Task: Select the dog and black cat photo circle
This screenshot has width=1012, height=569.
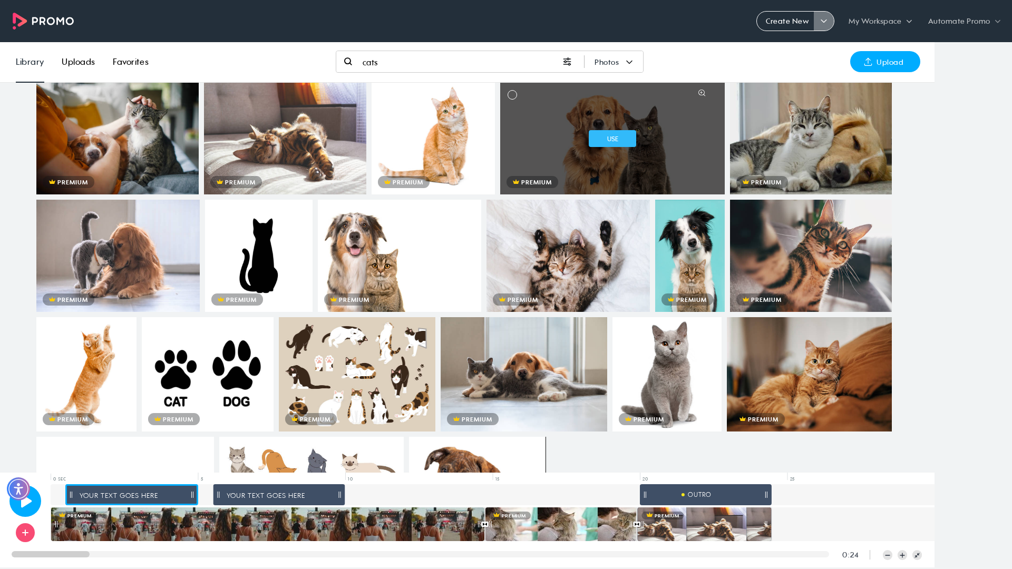Action: pyautogui.click(x=512, y=95)
